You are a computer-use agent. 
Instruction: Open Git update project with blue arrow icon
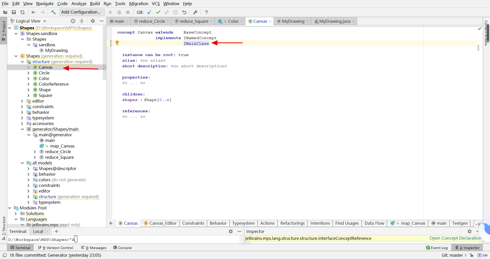[150, 12]
